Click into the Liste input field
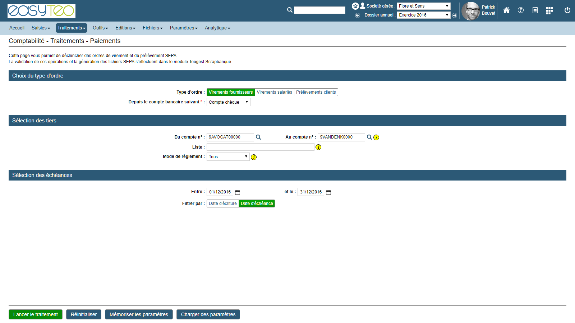The image size is (575, 323). pyautogui.click(x=260, y=147)
